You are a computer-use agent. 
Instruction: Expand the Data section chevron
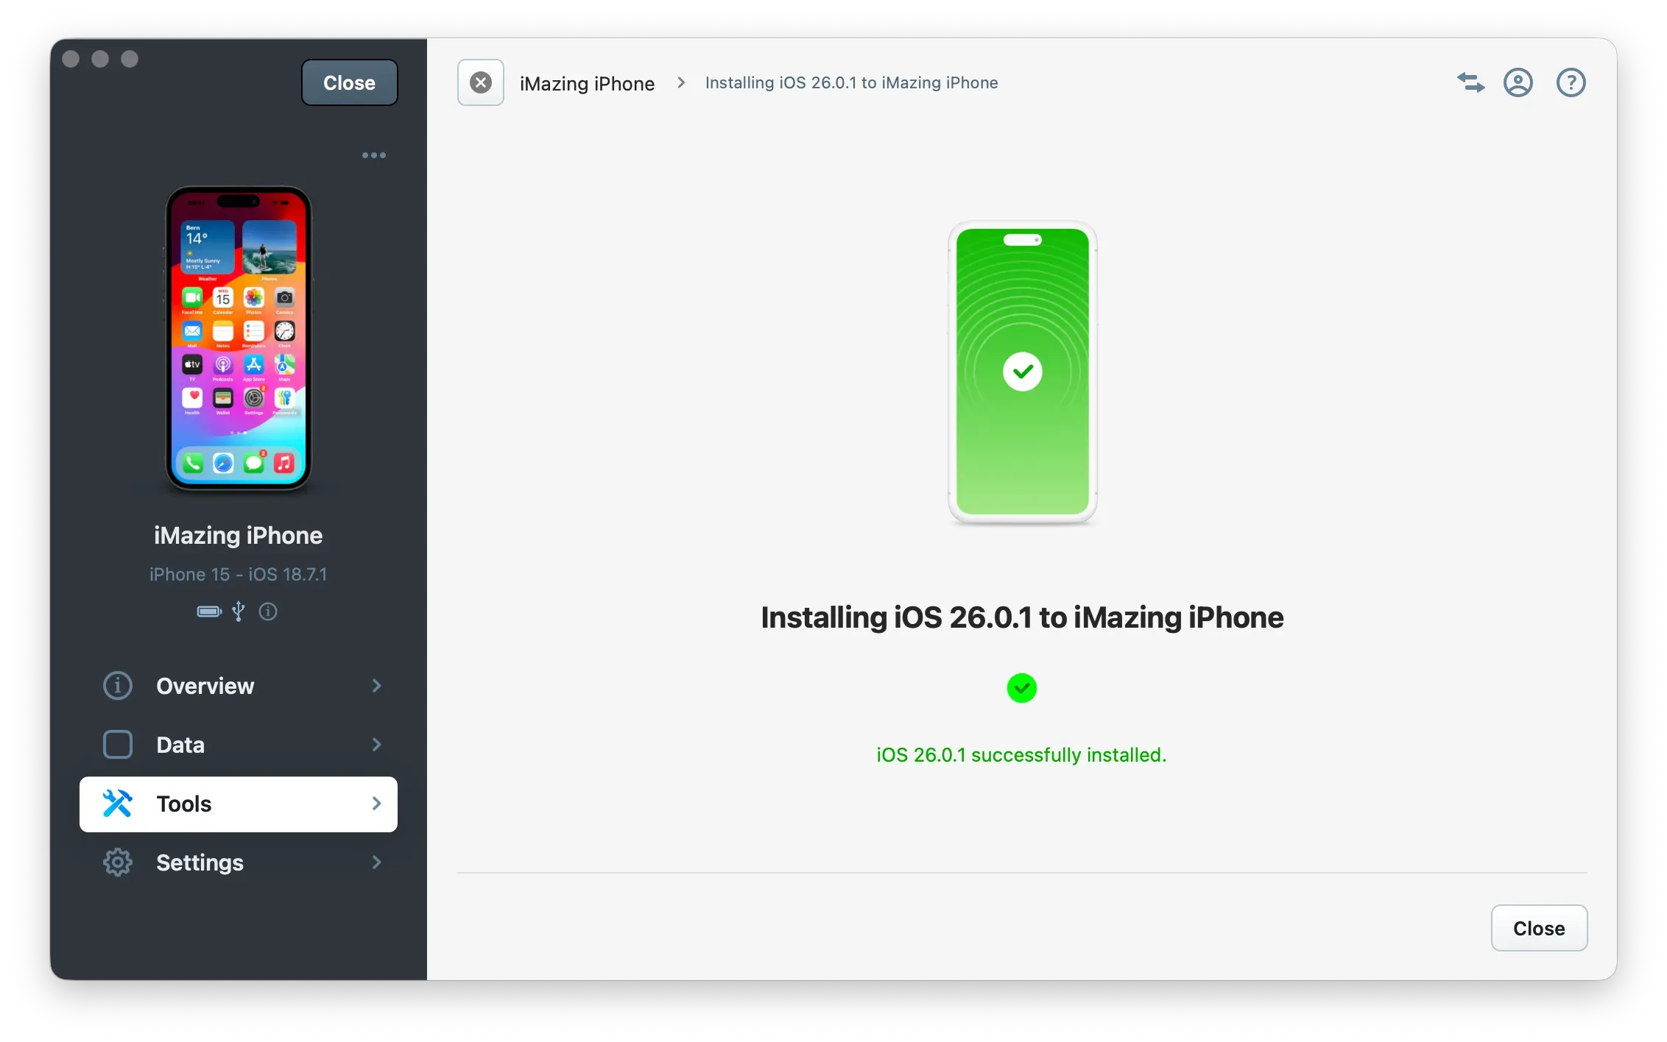[x=377, y=745]
